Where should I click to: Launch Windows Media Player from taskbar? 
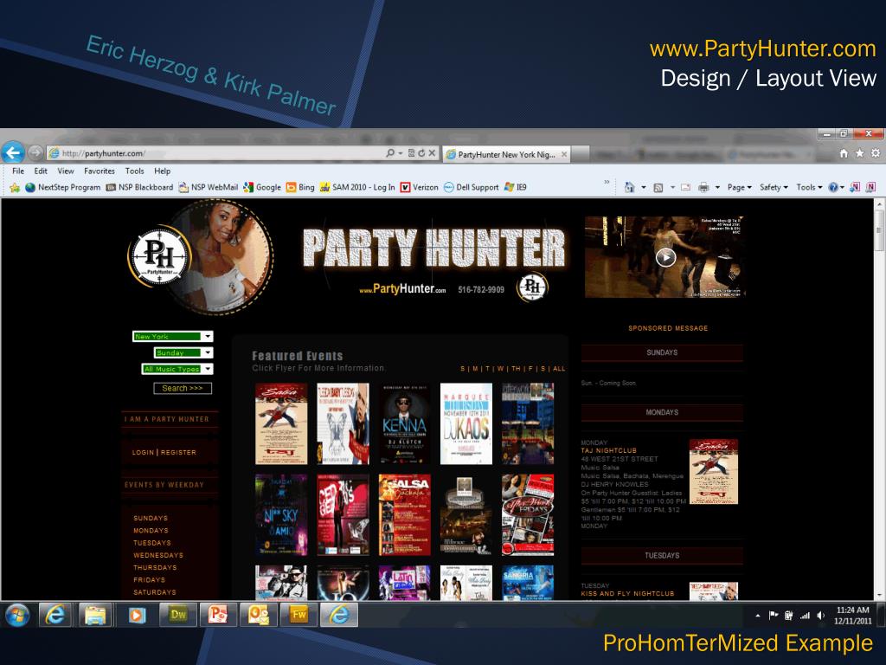tap(137, 615)
